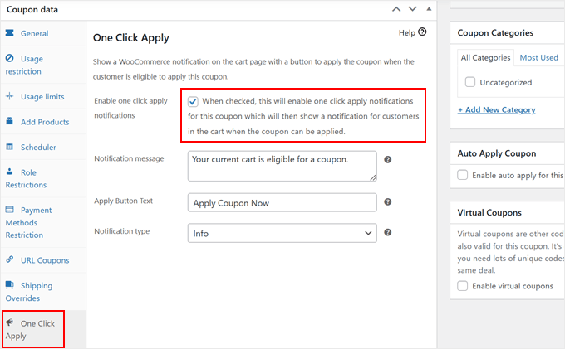Viewport: 565px width, 349px height.
Task: Click the Scheduler calendar icon
Action: (x=10, y=147)
